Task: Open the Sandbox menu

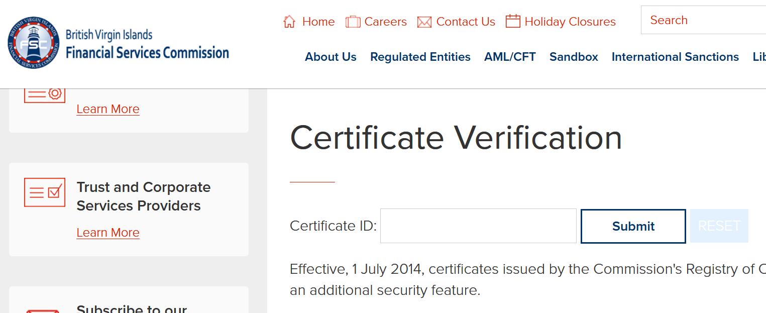Action: (x=574, y=57)
